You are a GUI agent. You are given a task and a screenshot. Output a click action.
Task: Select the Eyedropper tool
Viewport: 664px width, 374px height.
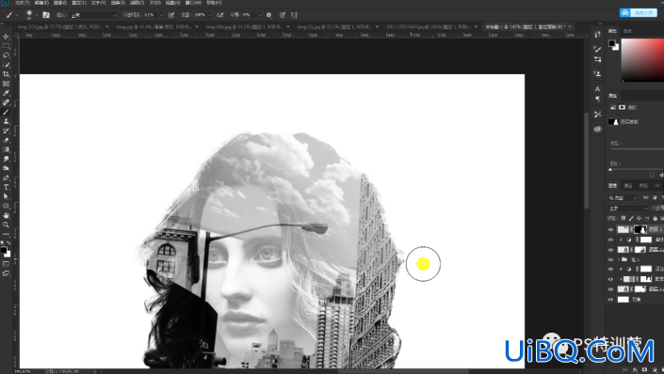coord(6,93)
